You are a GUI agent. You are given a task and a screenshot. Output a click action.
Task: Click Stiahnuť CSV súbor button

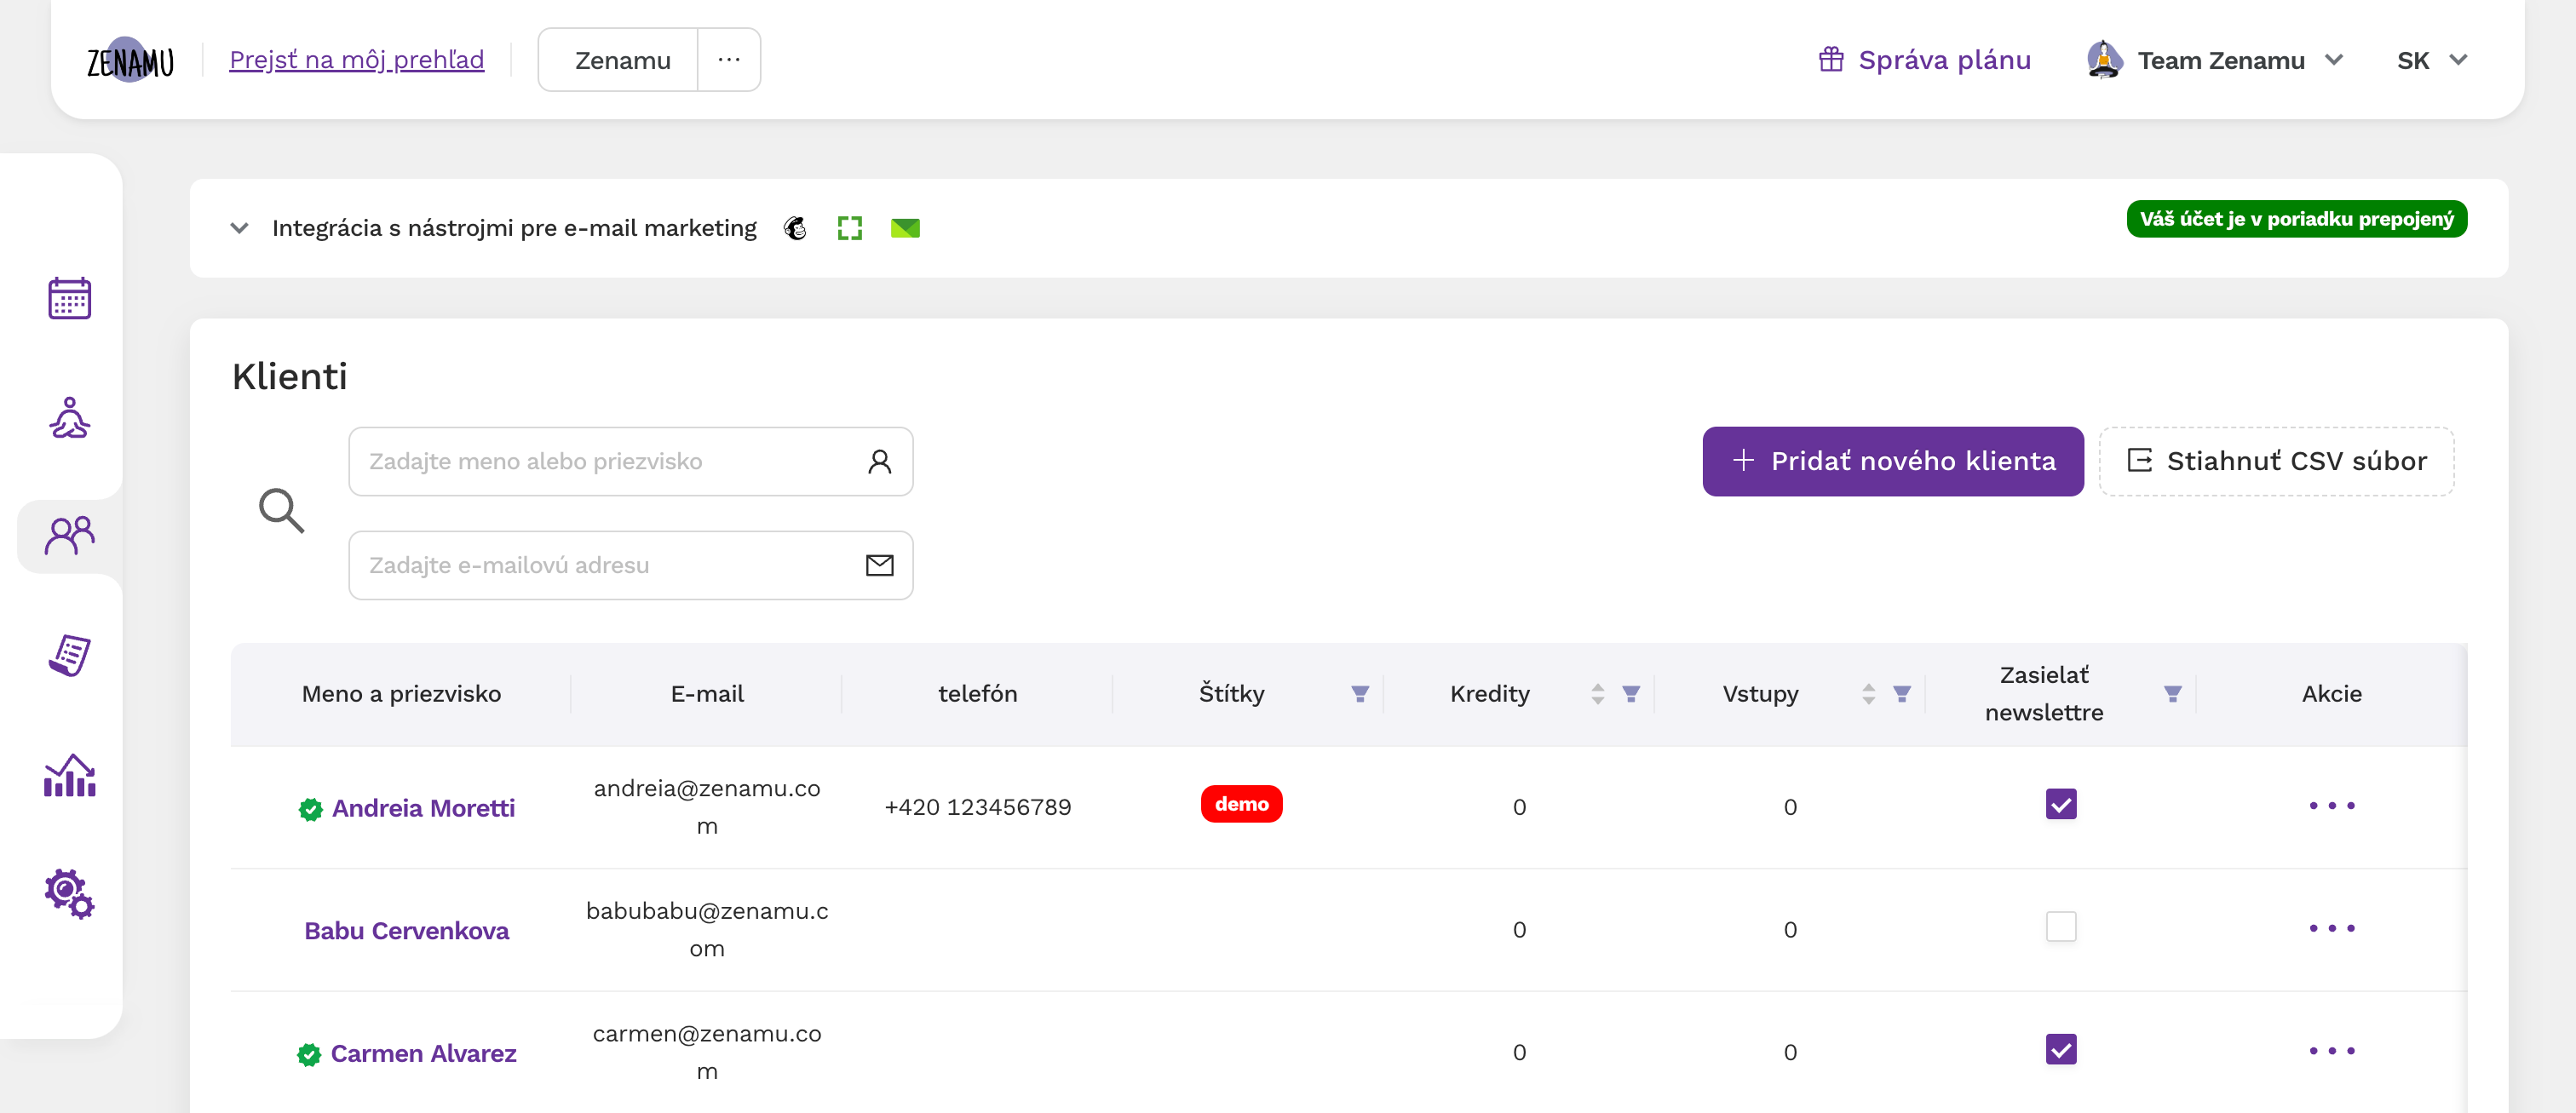point(2276,461)
